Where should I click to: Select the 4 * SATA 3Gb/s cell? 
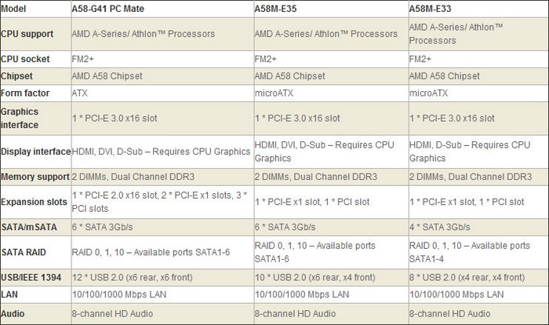(x=446, y=227)
